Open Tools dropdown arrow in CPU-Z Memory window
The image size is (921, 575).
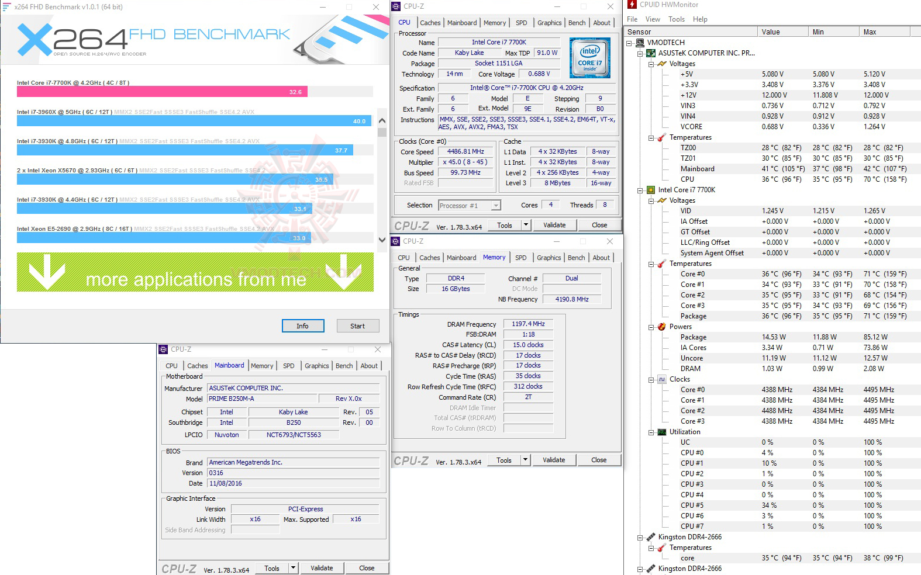pyautogui.click(x=525, y=460)
